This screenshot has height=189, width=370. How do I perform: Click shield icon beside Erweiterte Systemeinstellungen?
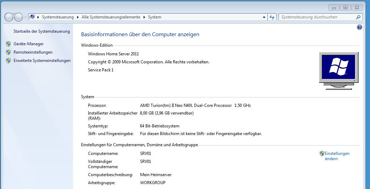point(8,61)
